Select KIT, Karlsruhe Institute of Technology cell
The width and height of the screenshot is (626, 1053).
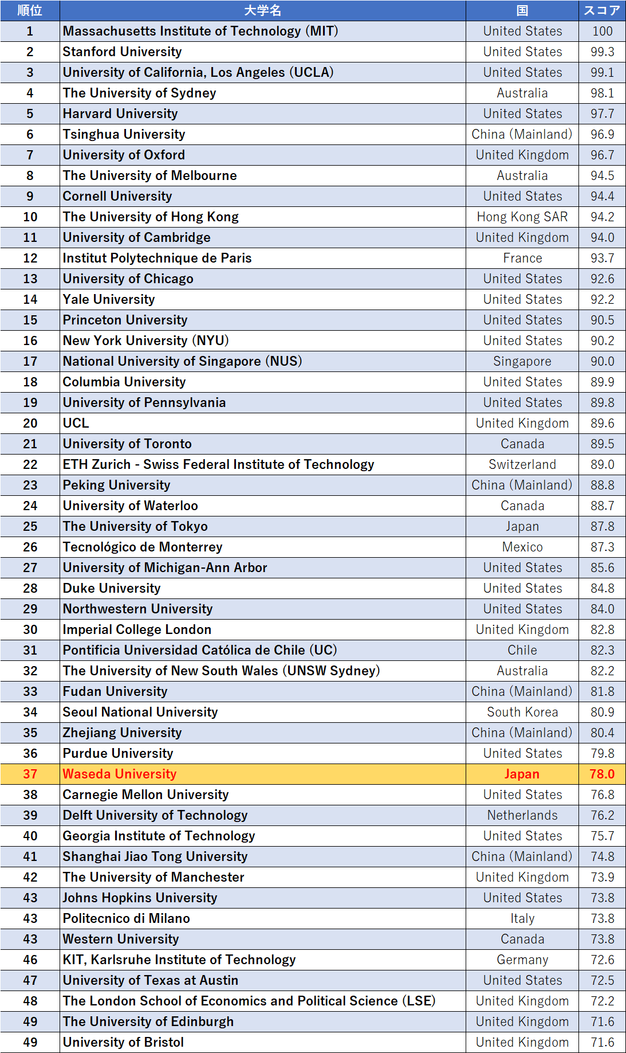point(263,960)
